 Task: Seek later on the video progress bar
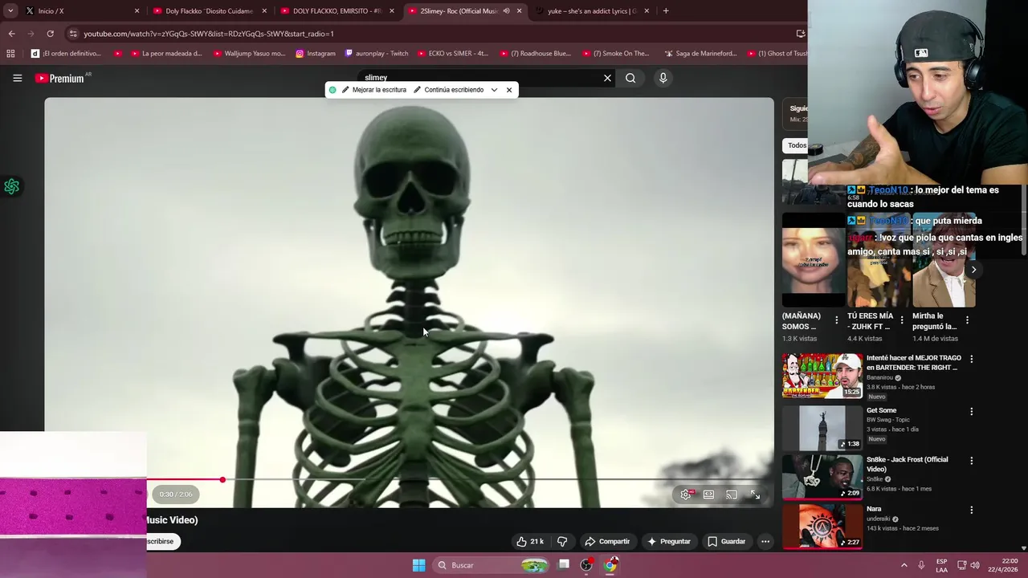coord(495,480)
